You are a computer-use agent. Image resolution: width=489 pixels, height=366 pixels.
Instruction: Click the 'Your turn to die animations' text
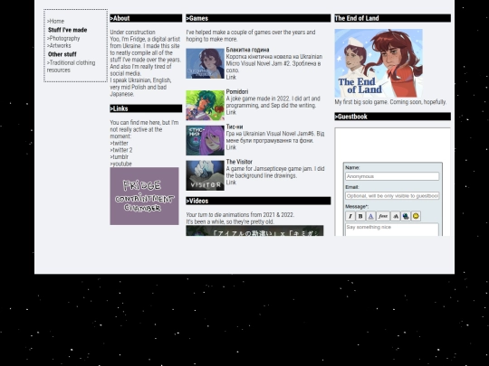click(x=240, y=215)
